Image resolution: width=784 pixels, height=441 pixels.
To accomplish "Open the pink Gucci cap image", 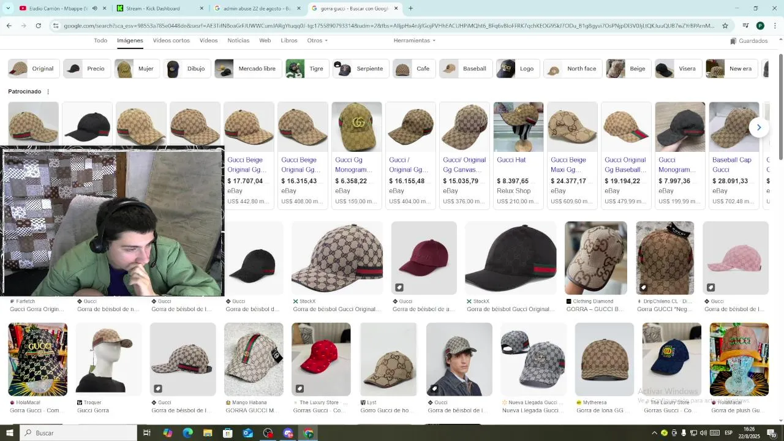I will tap(736, 258).
